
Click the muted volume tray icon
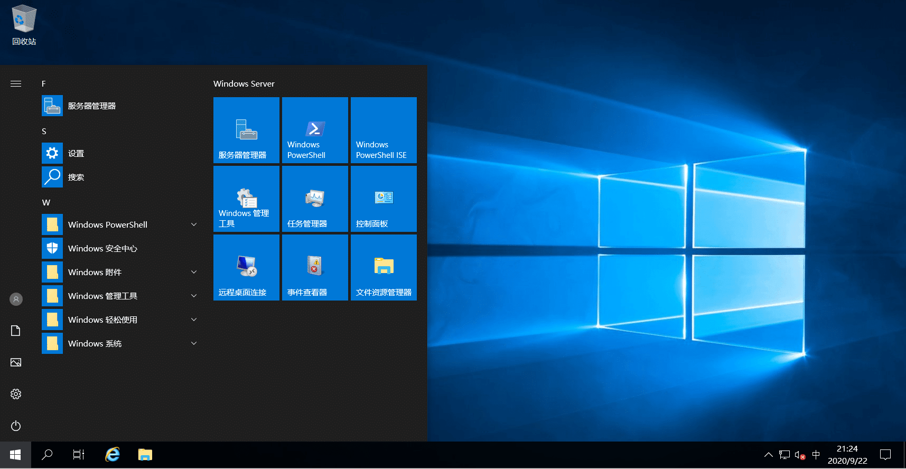pos(800,455)
